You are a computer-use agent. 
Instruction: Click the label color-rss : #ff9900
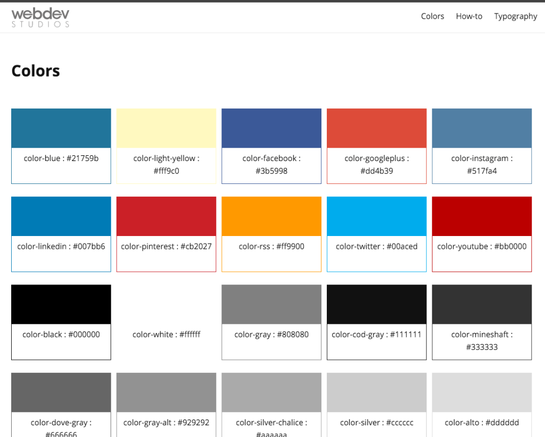(x=271, y=247)
